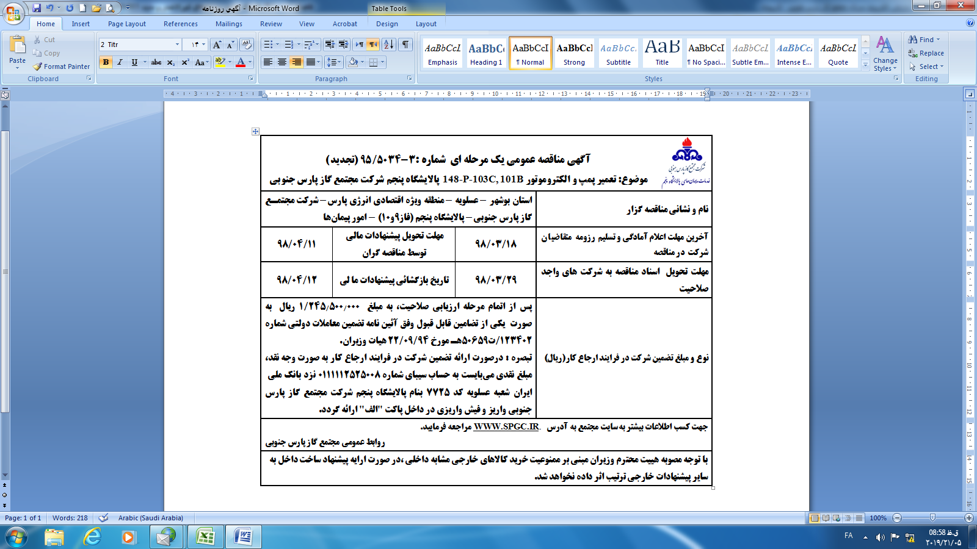977x549 pixels.
Task: Open Word Help question mark icon
Action: (x=970, y=23)
